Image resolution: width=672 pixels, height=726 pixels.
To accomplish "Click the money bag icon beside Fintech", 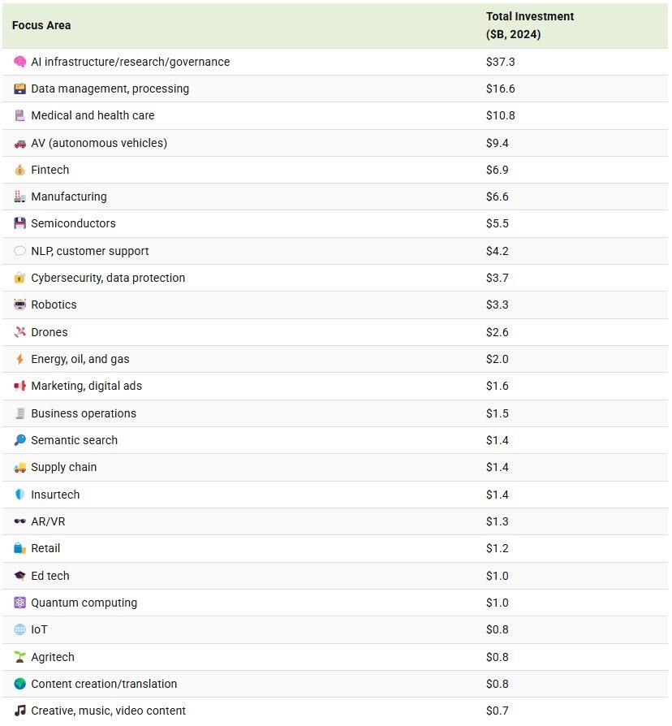I will (19, 170).
